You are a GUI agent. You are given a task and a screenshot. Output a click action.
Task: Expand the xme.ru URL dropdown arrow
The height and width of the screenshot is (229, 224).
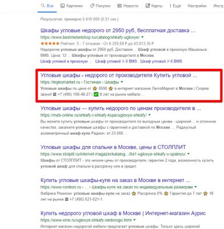tap(134, 220)
